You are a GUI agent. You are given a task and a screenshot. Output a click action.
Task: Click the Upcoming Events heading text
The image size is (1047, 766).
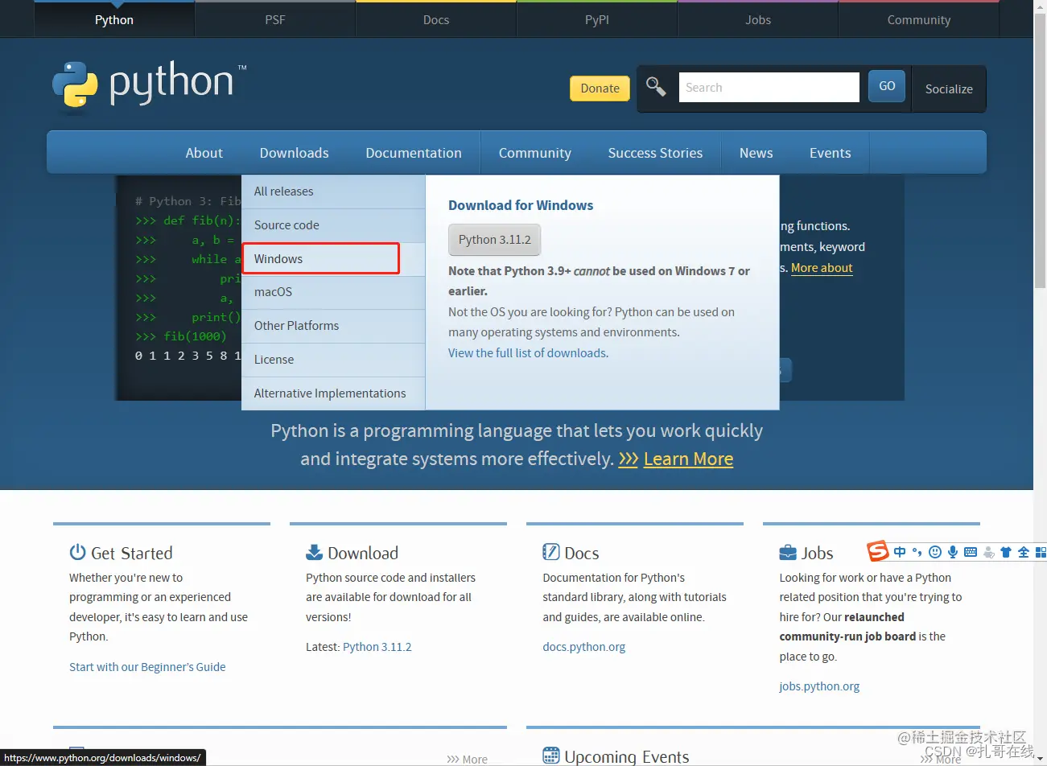pyautogui.click(x=627, y=756)
